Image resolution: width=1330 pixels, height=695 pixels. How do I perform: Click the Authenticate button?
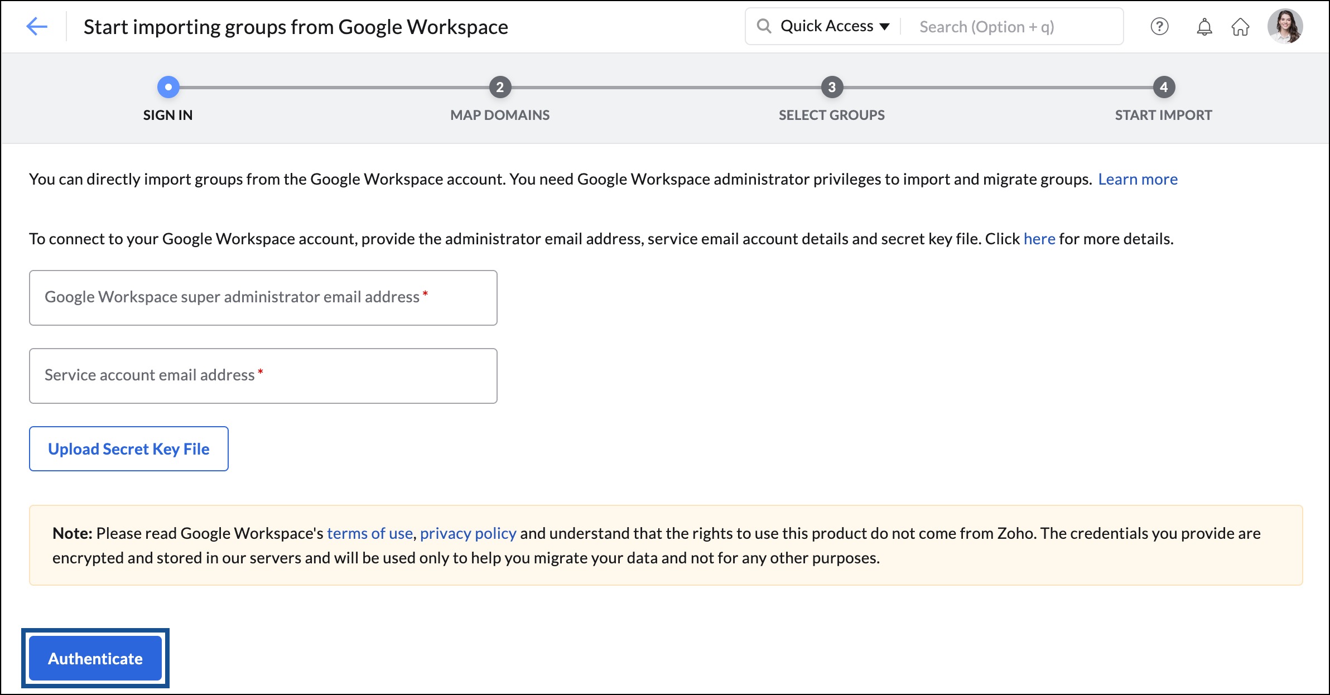95,657
